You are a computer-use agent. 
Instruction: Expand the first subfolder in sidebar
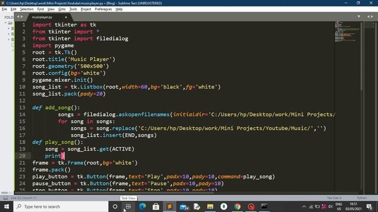point(8,28)
